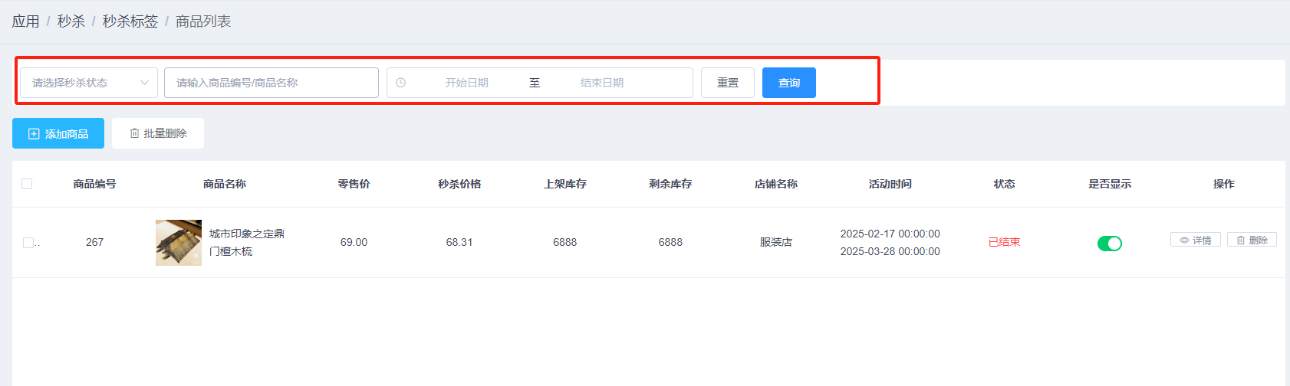Navigate to 秒杀 in the breadcrumb

click(x=71, y=21)
